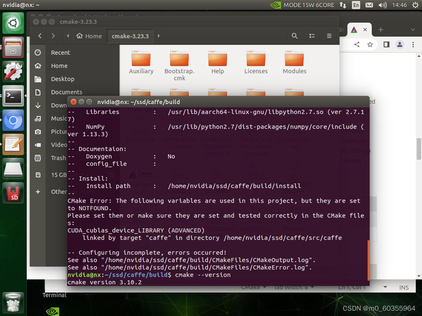Image resolution: width=422 pixels, height=316 pixels.
Task: Select Documents in the Files sidebar
Action: [x=66, y=92]
